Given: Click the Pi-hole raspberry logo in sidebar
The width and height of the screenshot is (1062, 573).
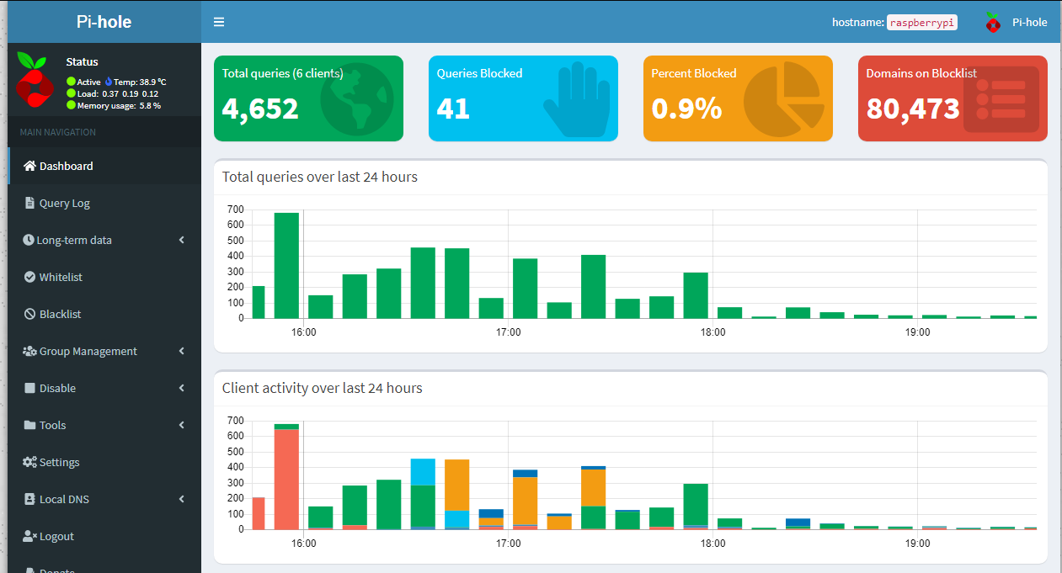Looking at the screenshot, I should point(35,80).
